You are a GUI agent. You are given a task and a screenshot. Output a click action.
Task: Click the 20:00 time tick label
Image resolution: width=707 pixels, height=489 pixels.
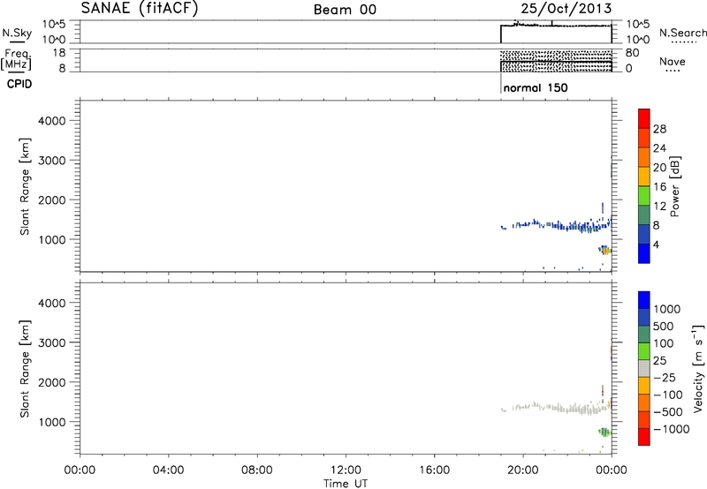pos(523,470)
